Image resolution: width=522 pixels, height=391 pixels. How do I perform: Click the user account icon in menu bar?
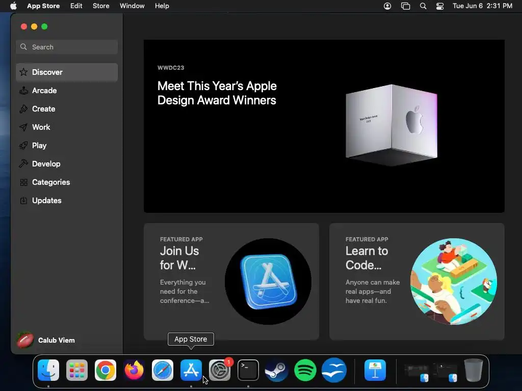tap(387, 6)
